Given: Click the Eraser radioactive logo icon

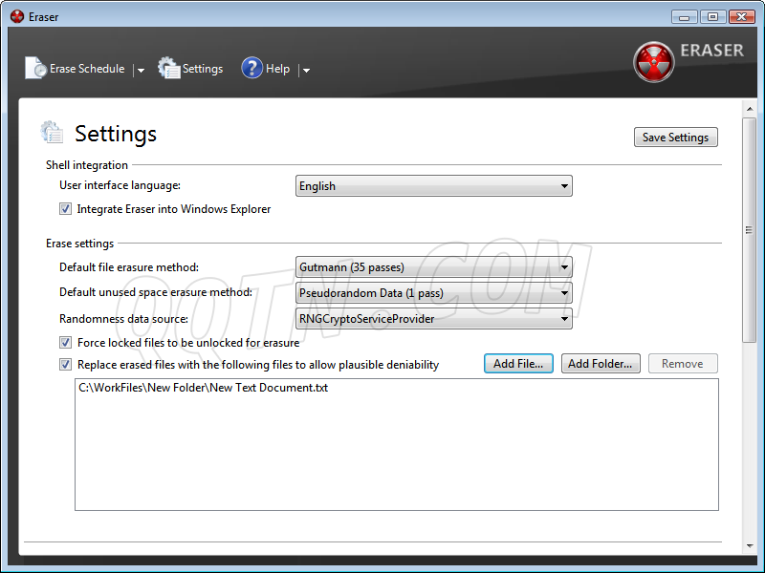Looking at the screenshot, I should click(x=653, y=62).
